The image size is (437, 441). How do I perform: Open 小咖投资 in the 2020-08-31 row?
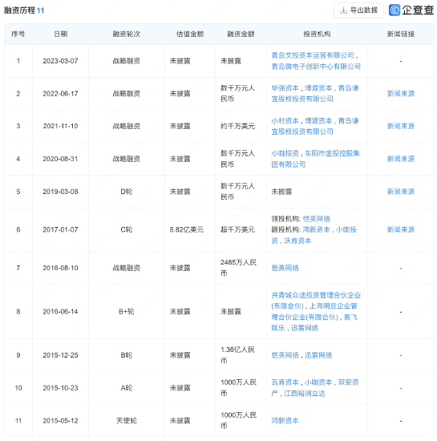[x=285, y=153]
